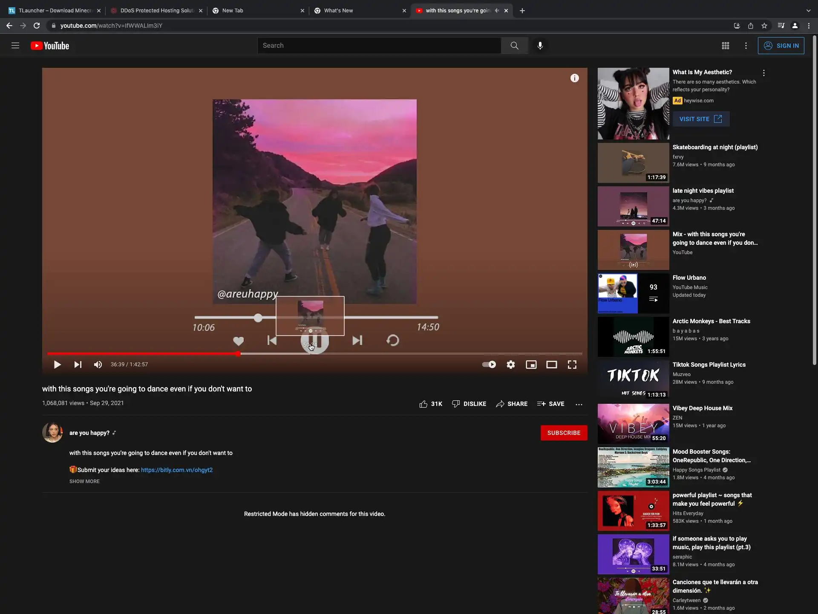Subscribe to are you happy? channel

pos(563,433)
